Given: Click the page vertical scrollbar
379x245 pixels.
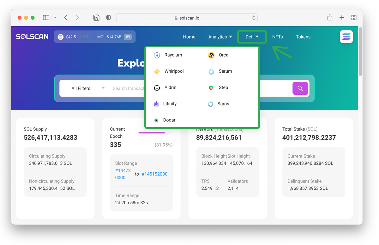Looking at the screenshot, I should 360,52.
